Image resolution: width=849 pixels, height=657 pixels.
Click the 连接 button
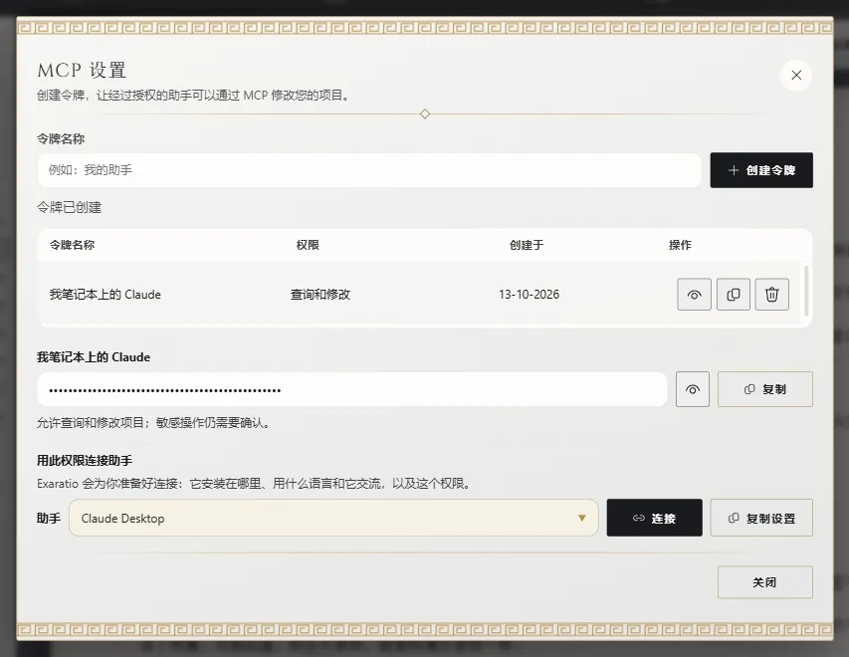pyautogui.click(x=654, y=519)
